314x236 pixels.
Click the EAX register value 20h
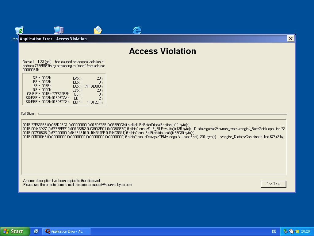coord(100,78)
